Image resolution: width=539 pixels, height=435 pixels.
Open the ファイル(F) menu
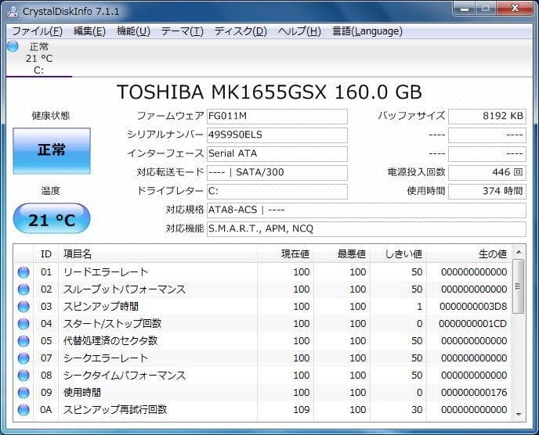pyautogui.click(x=37, y=31)
